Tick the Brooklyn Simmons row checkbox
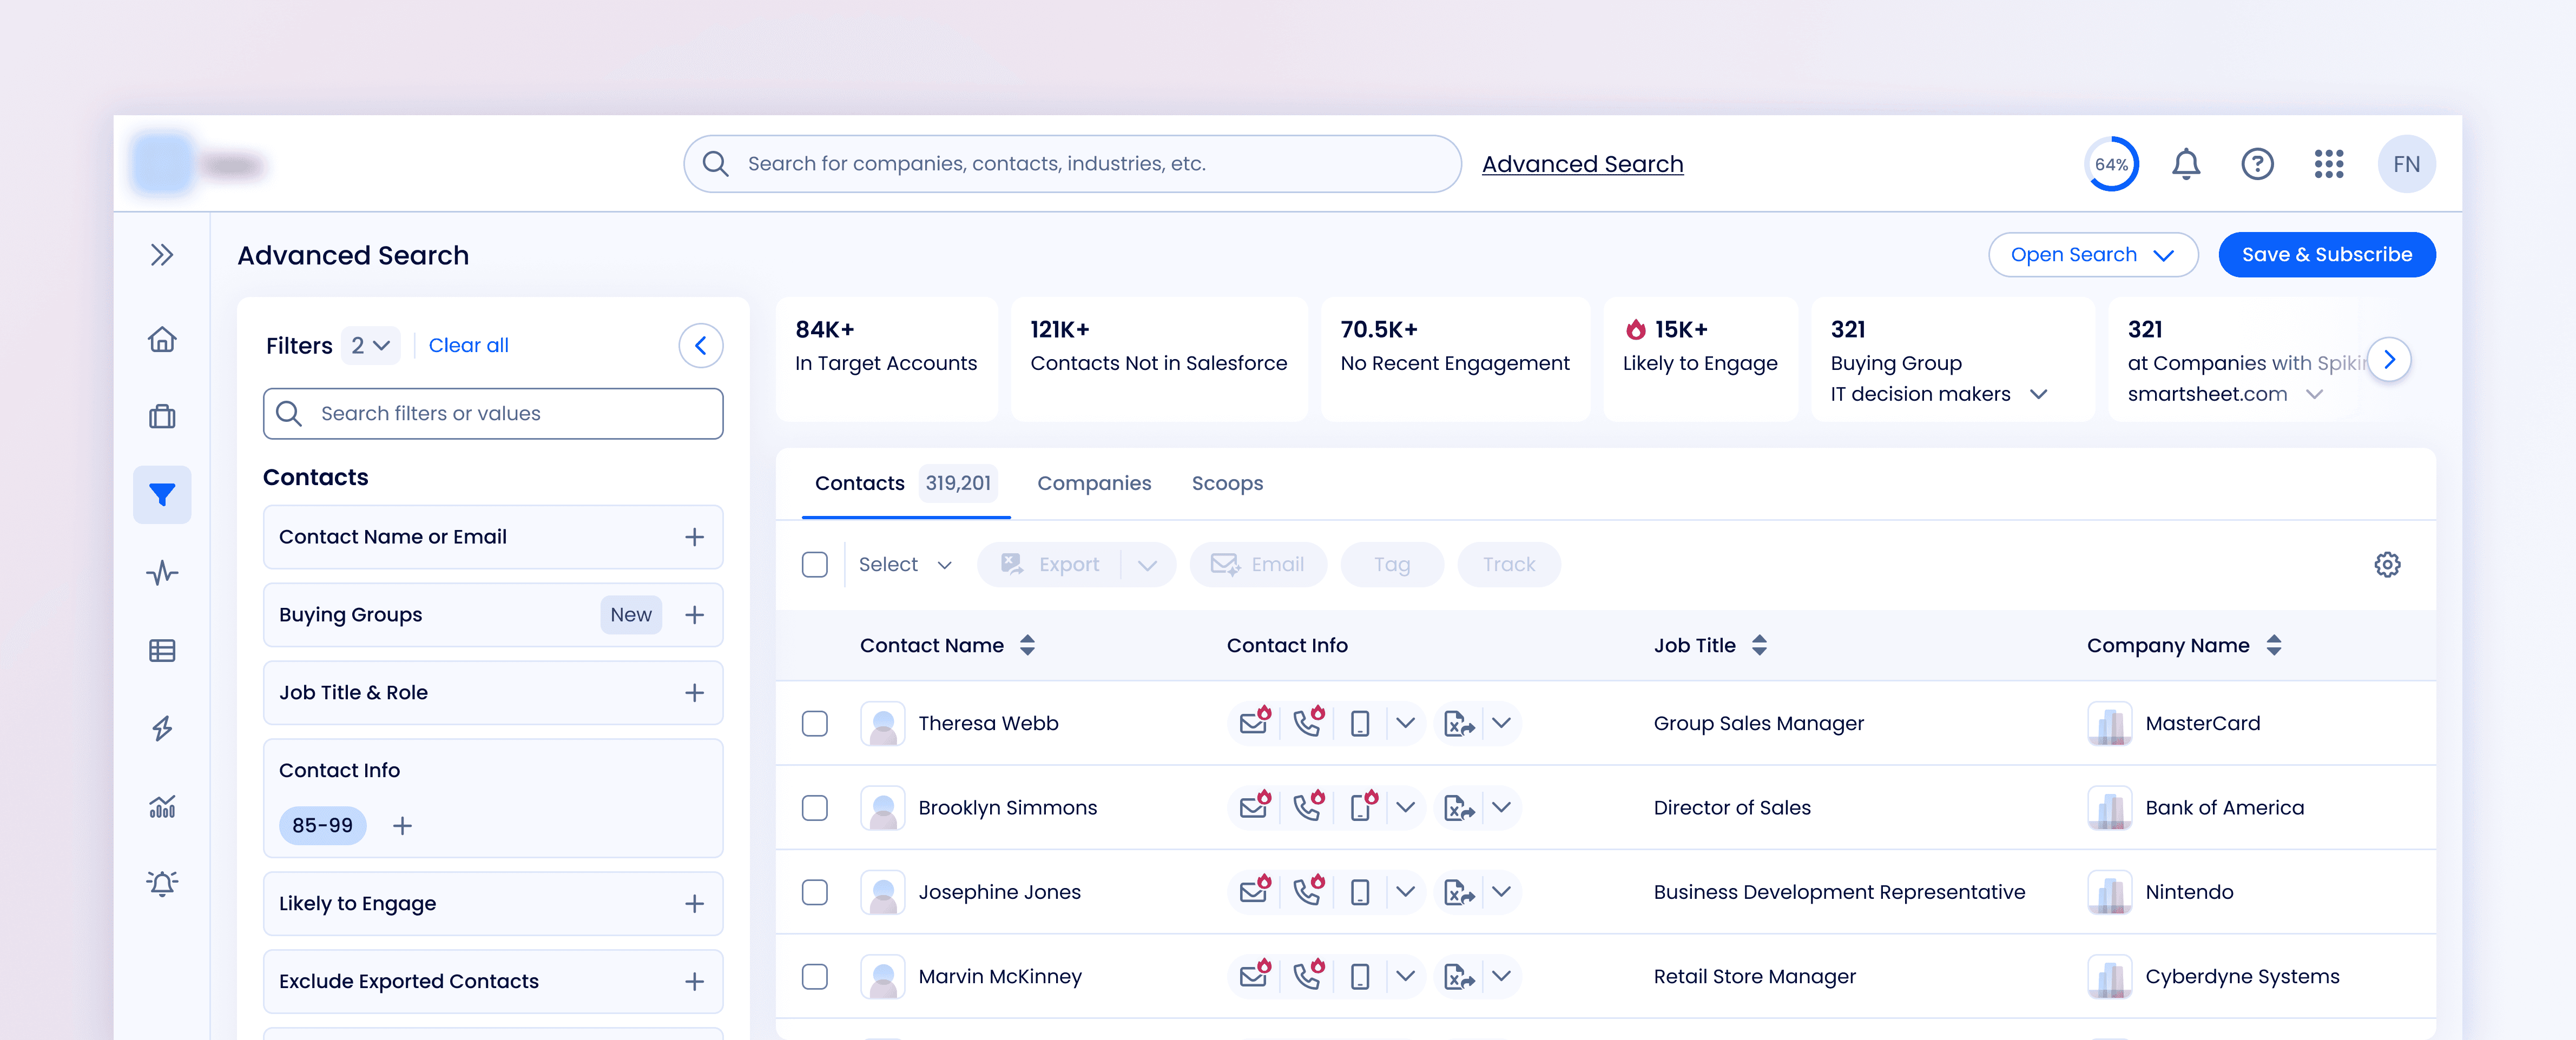 815,808
